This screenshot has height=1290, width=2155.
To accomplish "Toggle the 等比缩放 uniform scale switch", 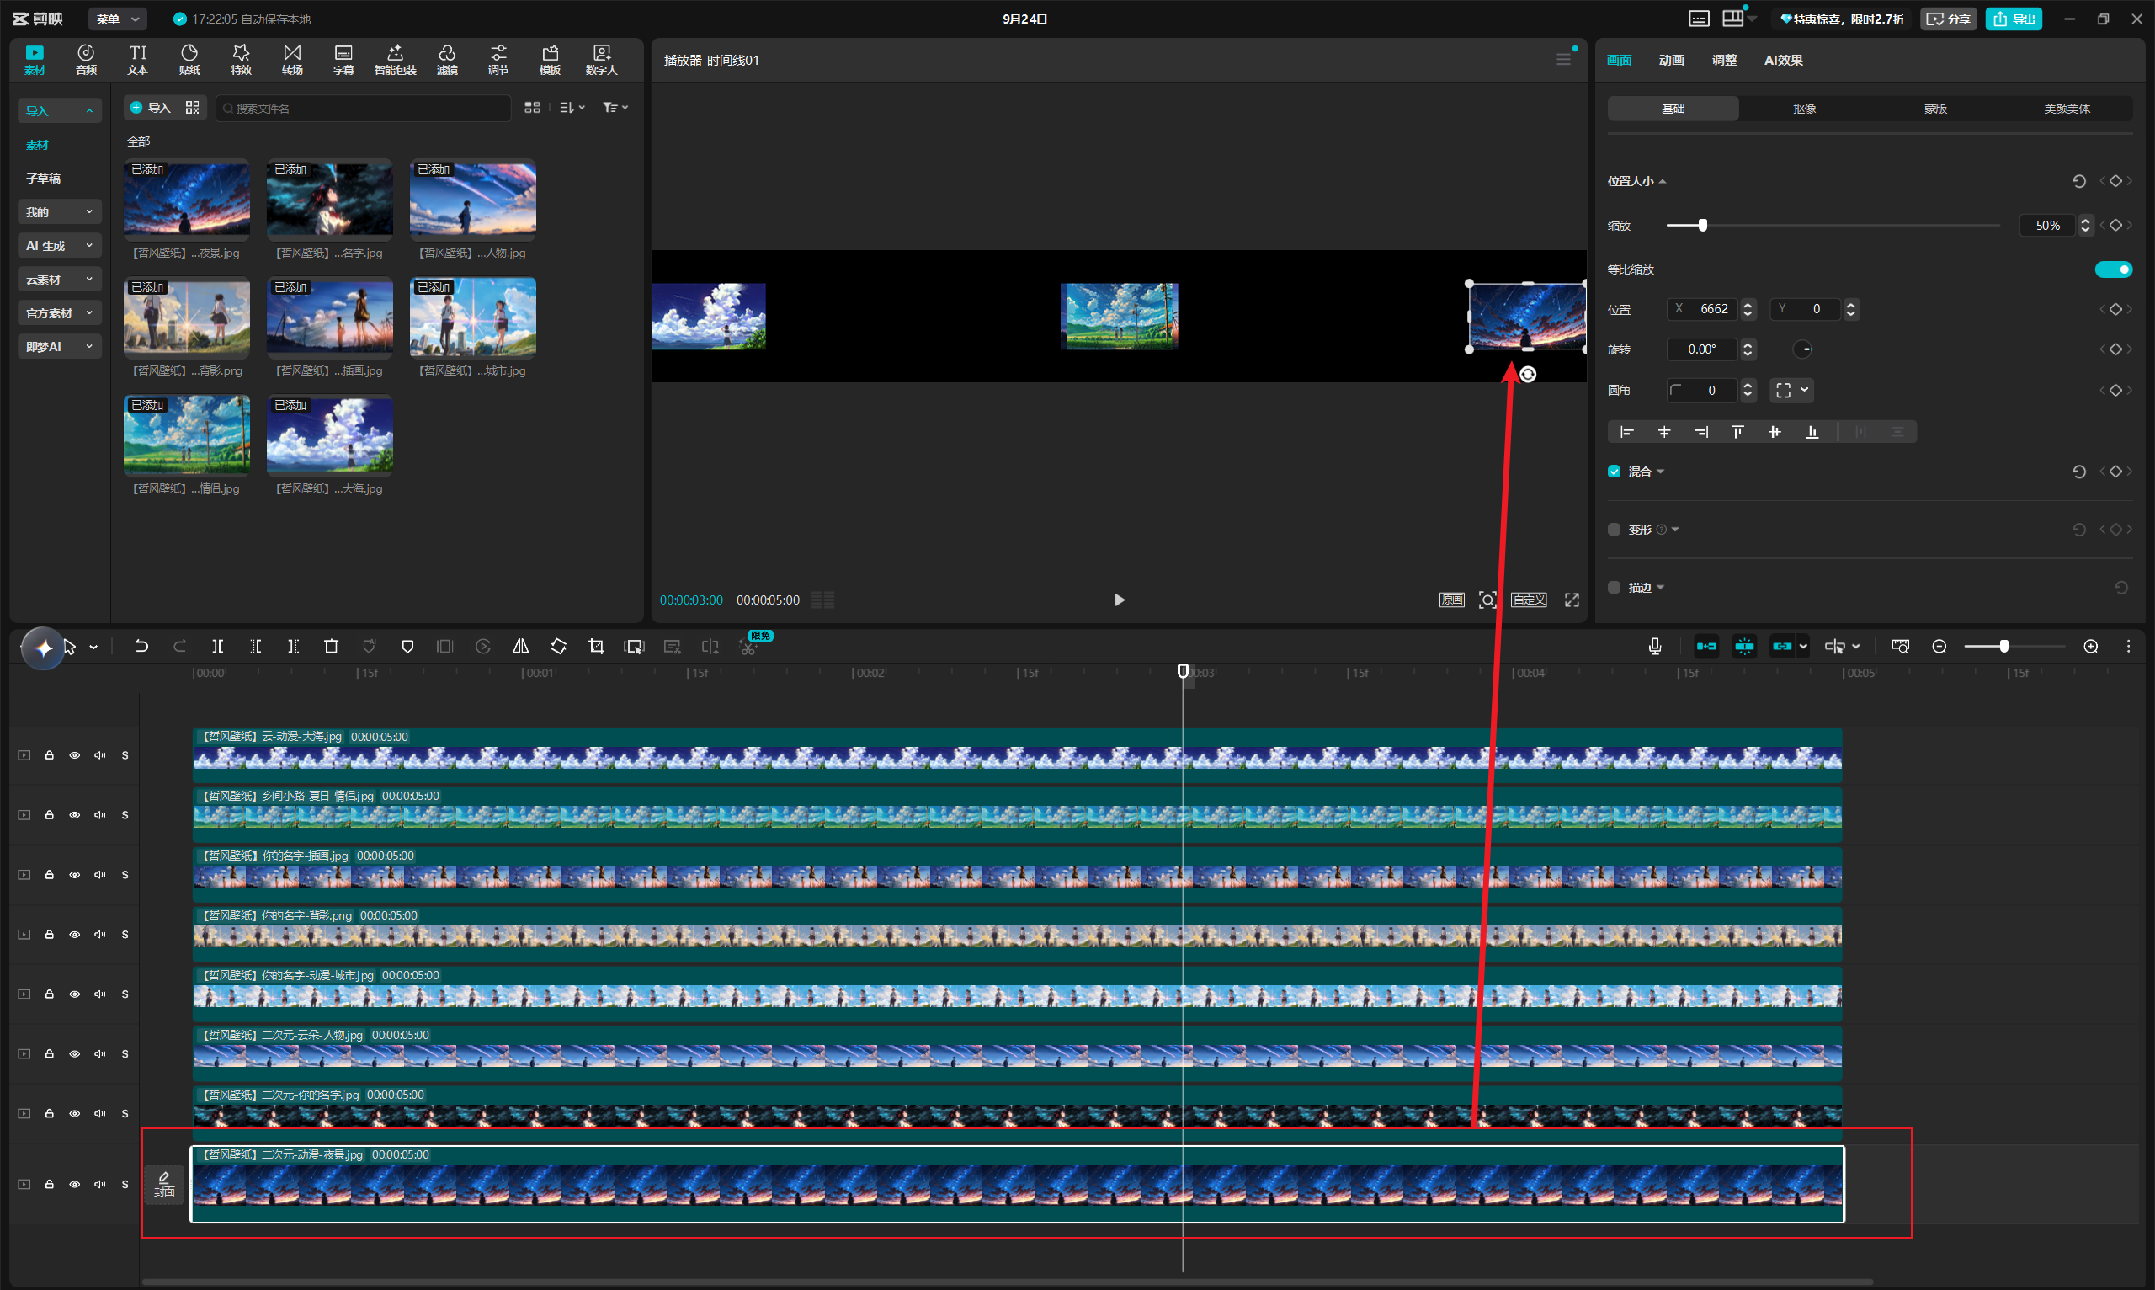I will pos(2113,269).
